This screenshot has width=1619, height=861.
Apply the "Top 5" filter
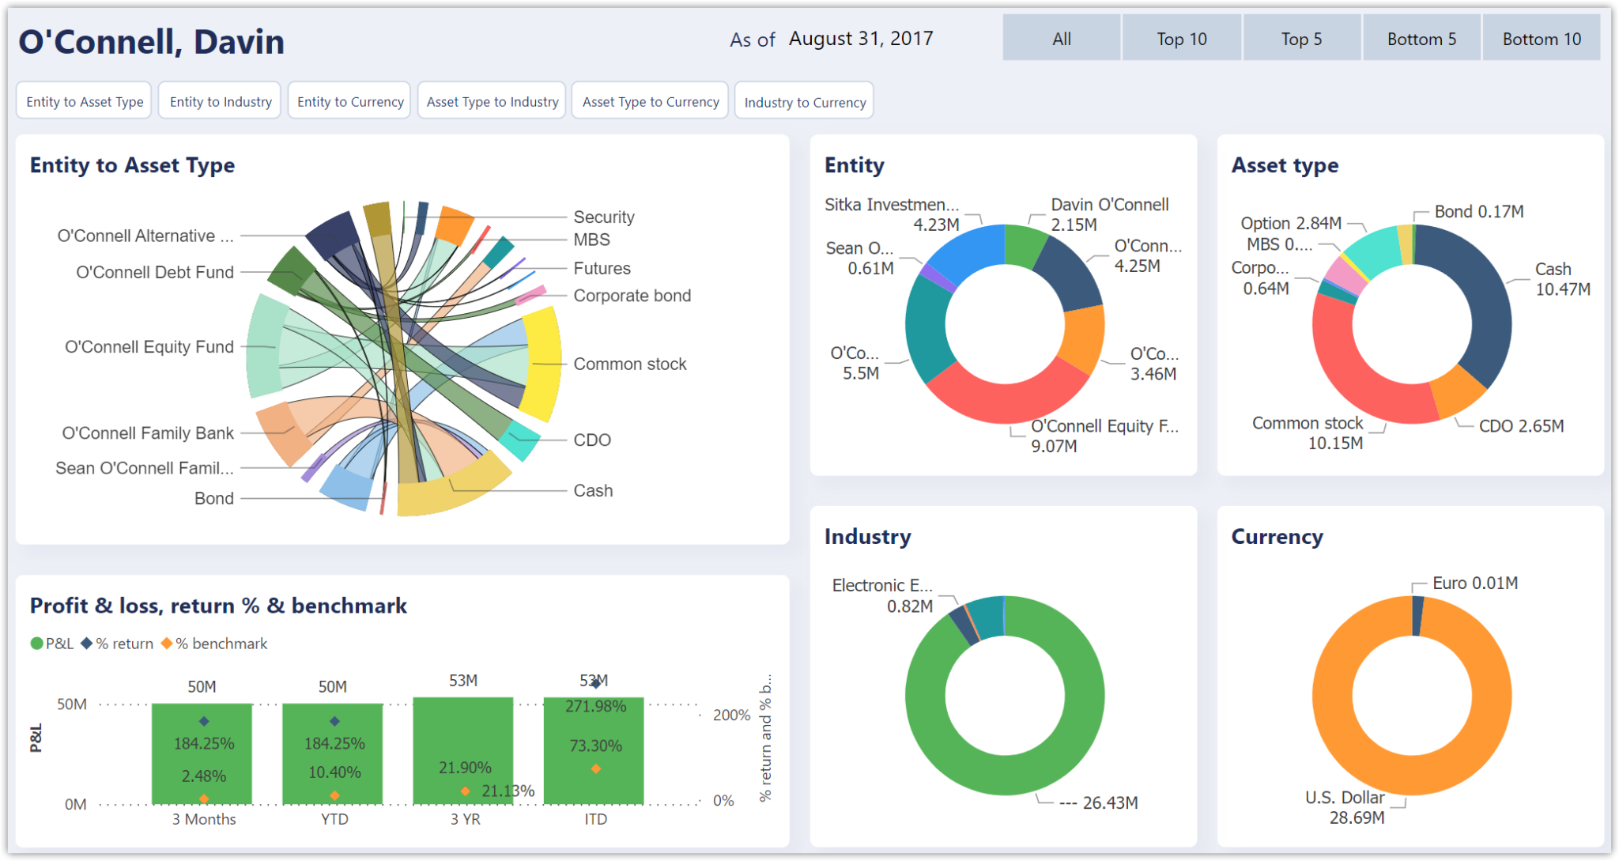pos(1301,37)
